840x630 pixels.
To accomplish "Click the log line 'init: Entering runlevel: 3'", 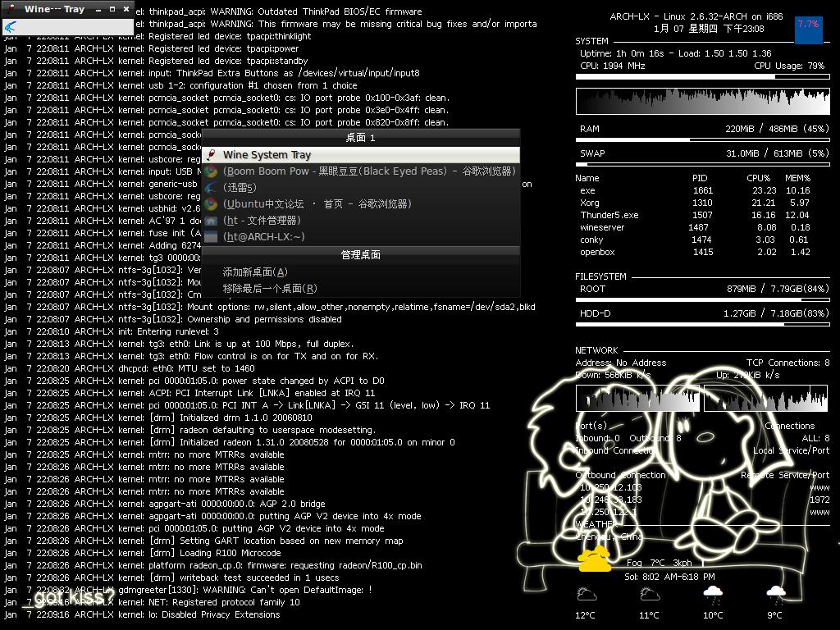I will click(168, 331).
